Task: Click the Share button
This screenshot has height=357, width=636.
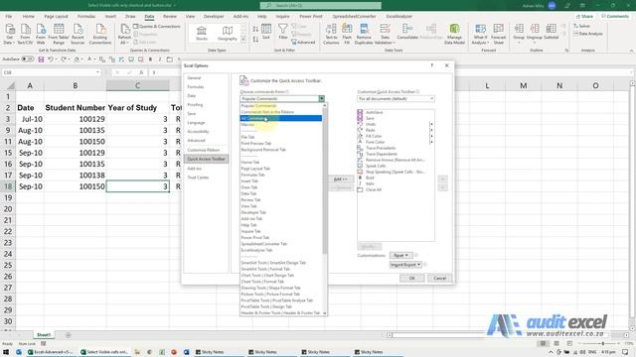Action: 585,16
